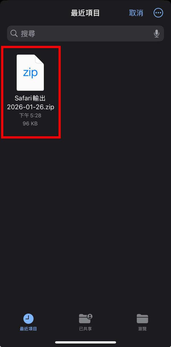Tap the home indicator bar

pyautogui.click(x=85, y=342)
